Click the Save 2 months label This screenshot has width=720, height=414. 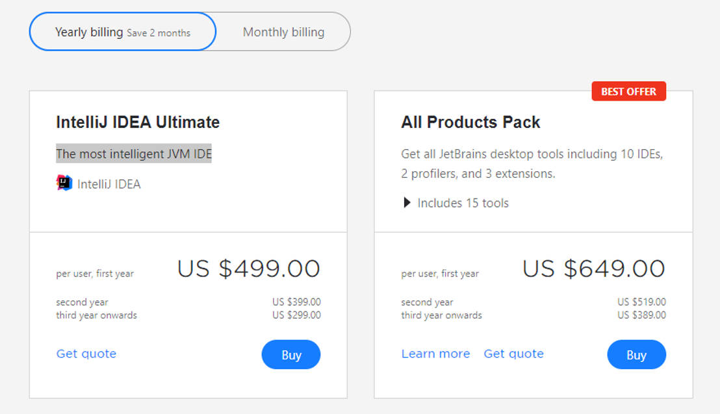pyautogui.click(x=159, y=33)
